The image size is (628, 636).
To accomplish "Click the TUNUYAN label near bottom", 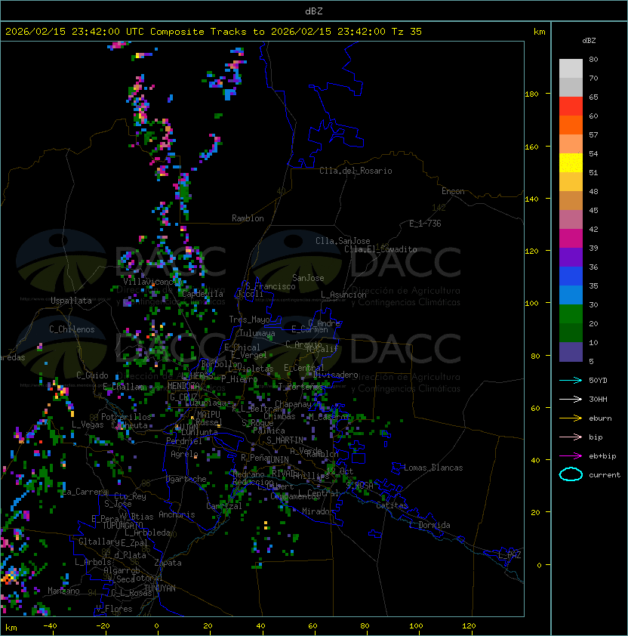I will pyautogui.click(x=159, y=588).
